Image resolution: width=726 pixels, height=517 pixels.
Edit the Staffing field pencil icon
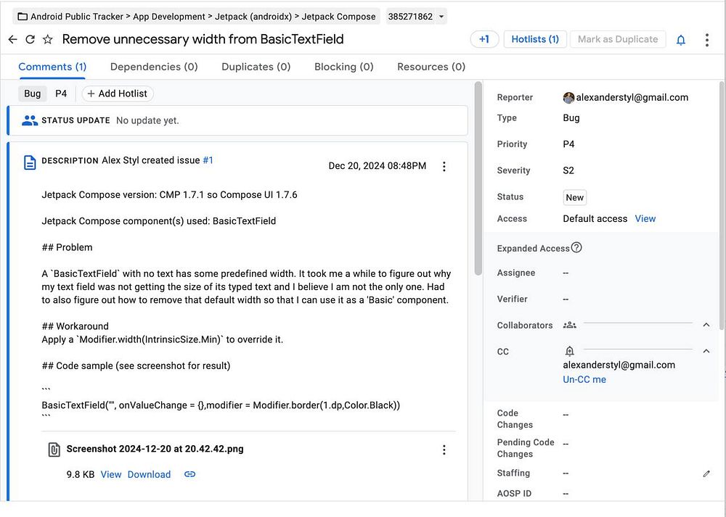(706, 473)
